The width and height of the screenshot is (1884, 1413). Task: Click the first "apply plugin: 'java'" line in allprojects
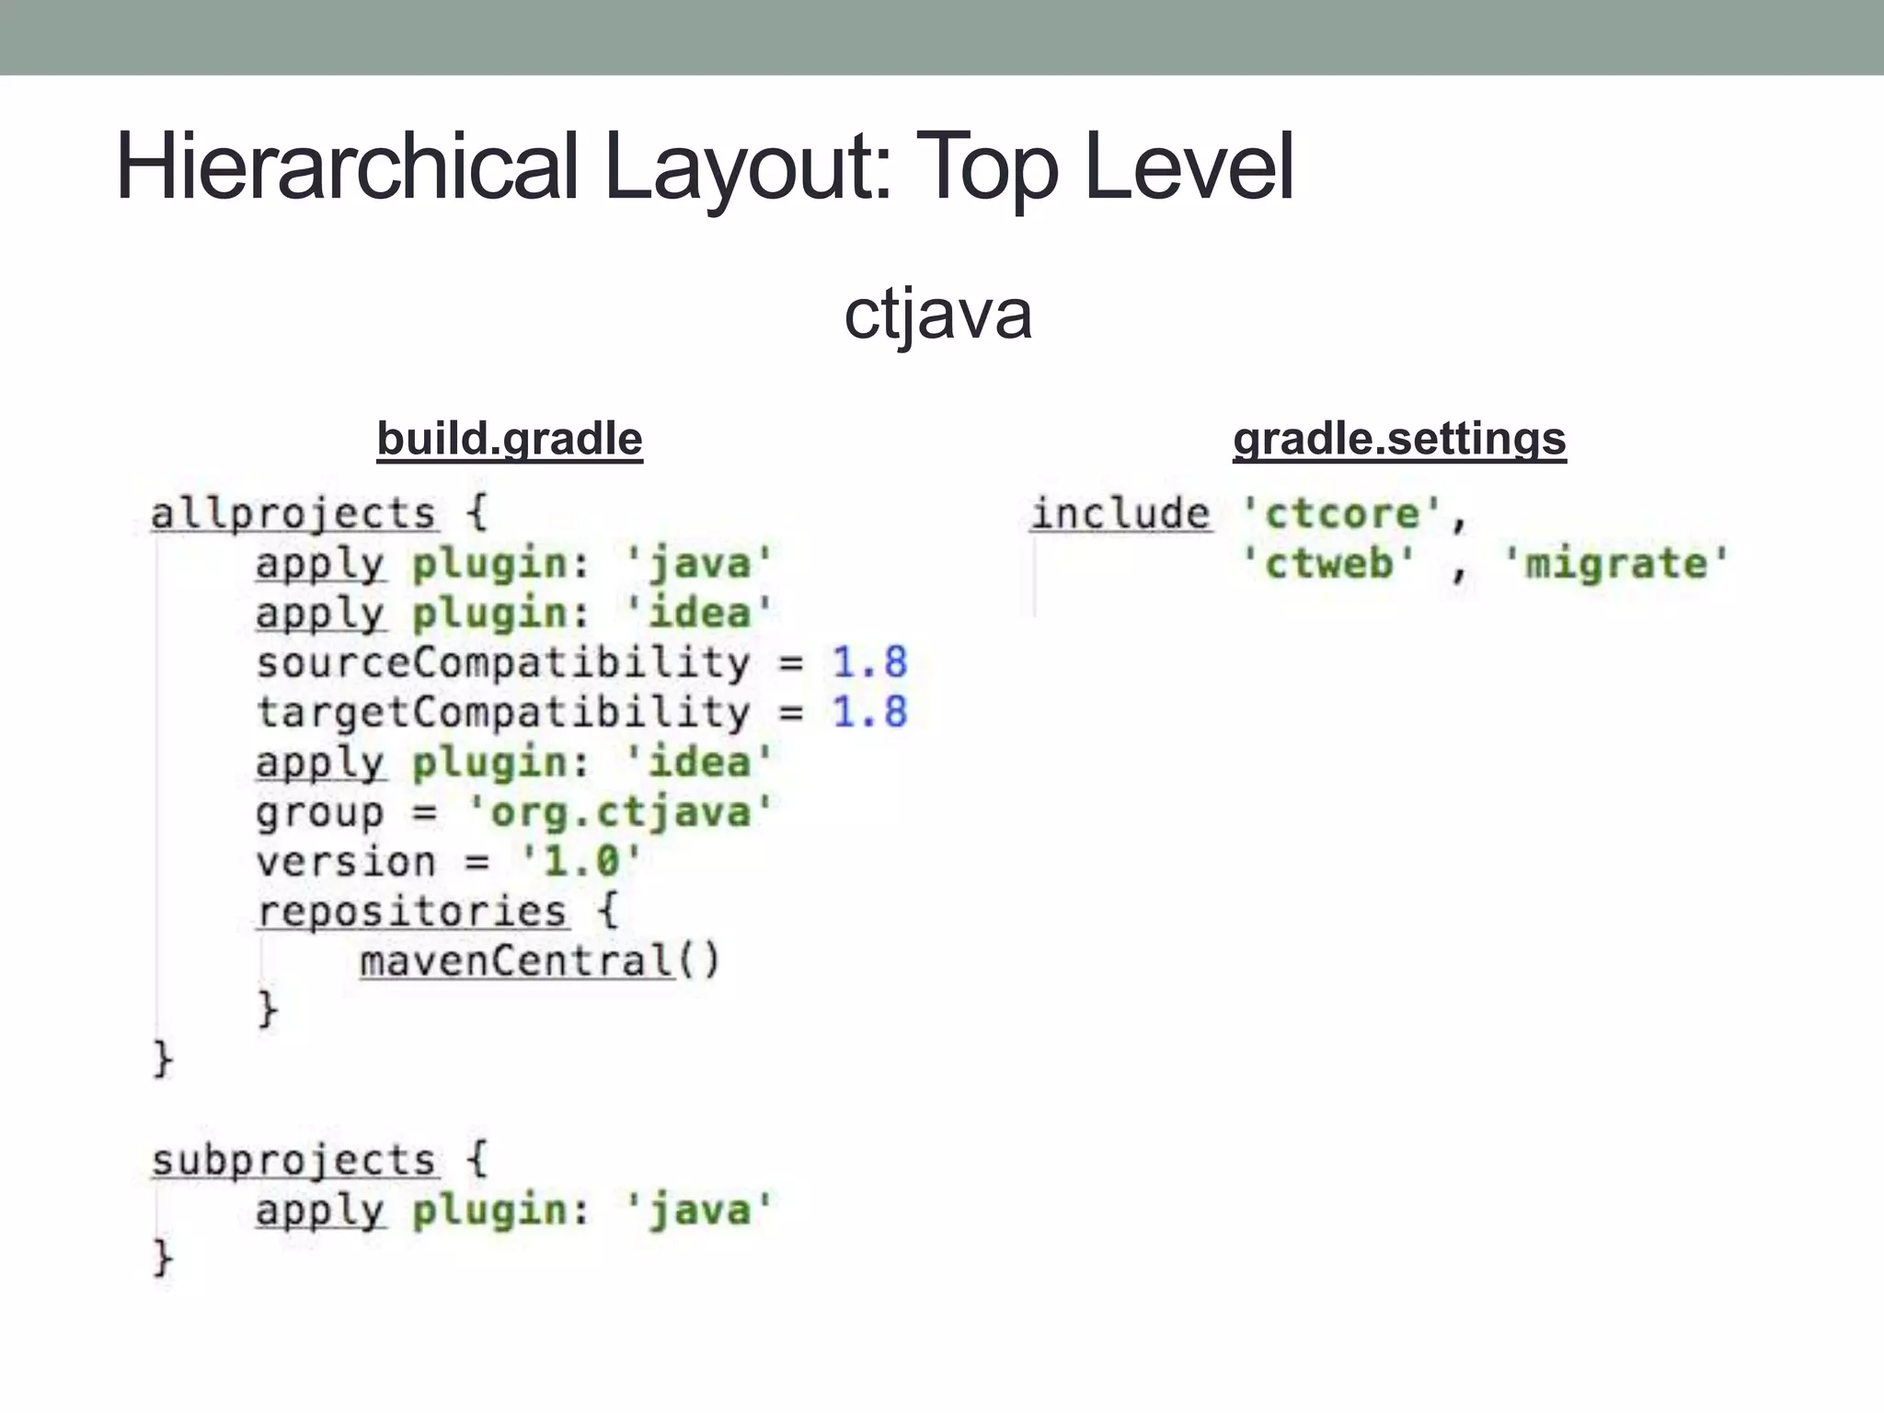pos(514,563)
